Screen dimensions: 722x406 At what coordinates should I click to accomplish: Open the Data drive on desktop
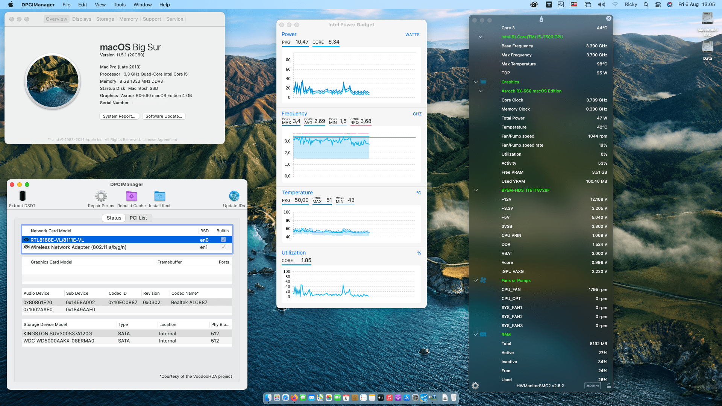[707, 47]
